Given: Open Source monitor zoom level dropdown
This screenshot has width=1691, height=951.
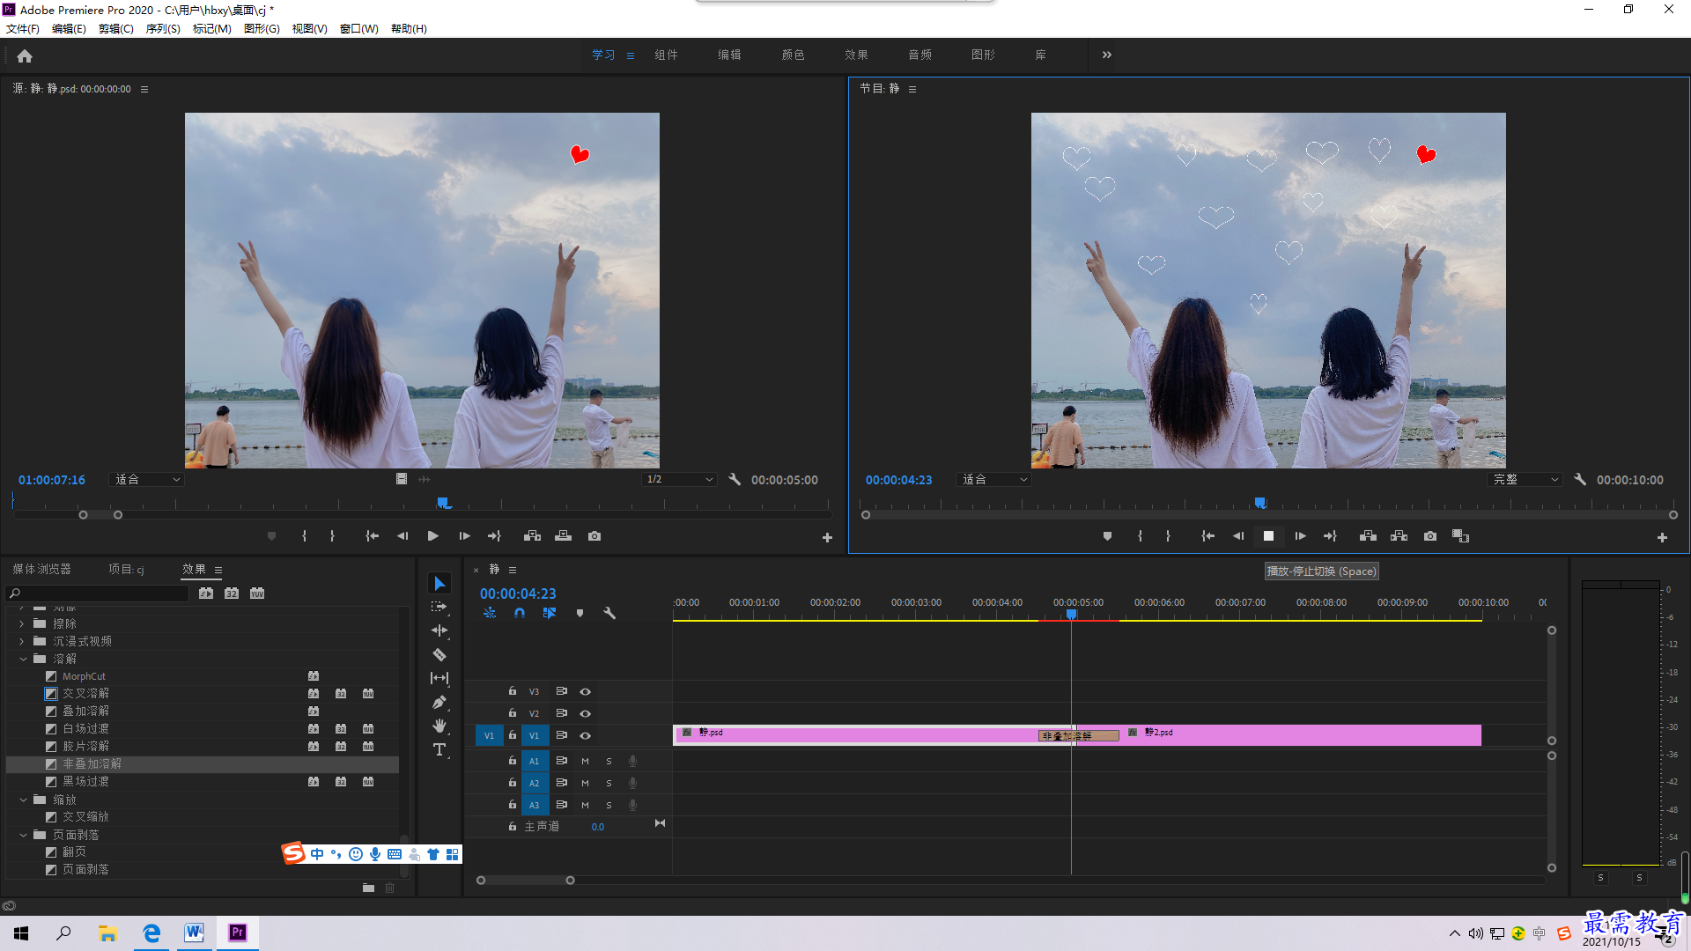Looking at the screenshot, I should tap(146, 480).
